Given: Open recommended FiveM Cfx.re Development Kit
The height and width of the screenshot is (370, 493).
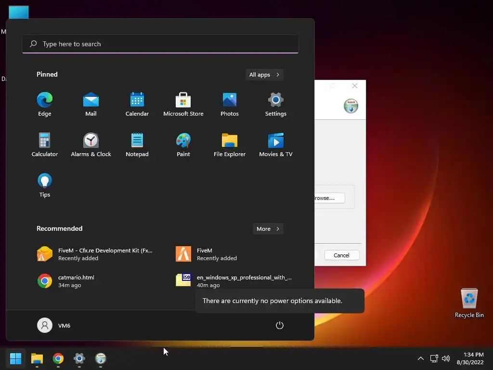Looking at the screenshot, I should click(x=95, y=254).
